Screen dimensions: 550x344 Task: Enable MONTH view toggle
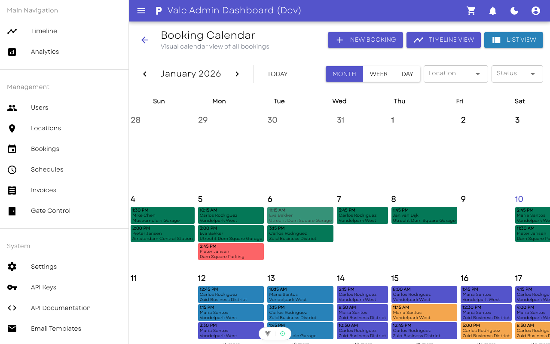[344, 74]
